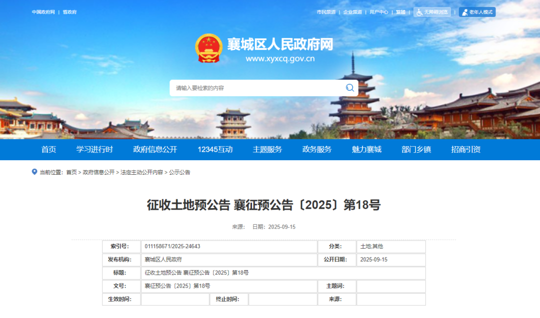
Task: Click the location pin icon in breadcrumb
Action: tap(34, 172)
